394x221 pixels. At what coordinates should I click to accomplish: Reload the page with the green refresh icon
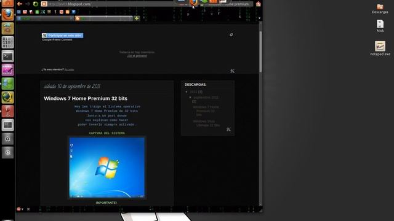(36, 4)
